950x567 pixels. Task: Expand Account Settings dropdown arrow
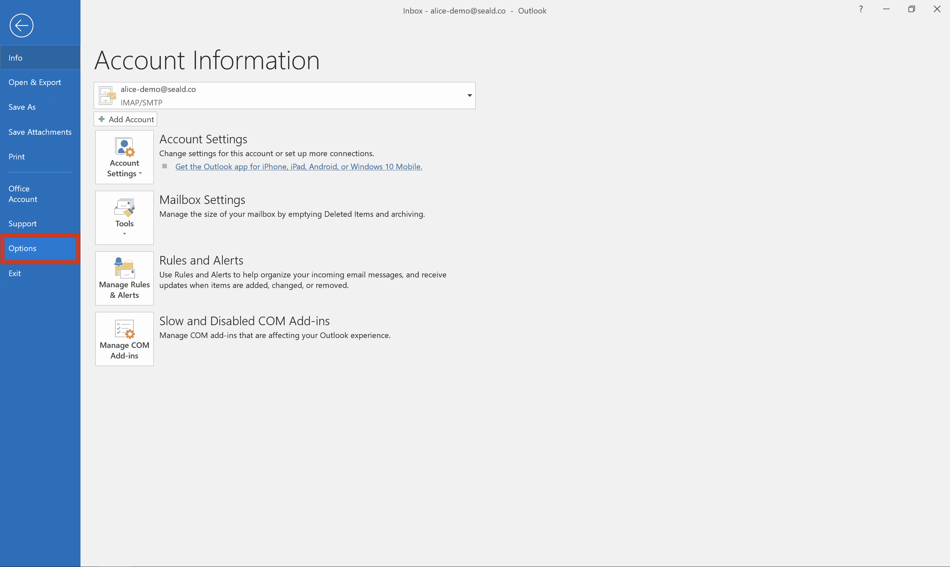tap(142, 174)
